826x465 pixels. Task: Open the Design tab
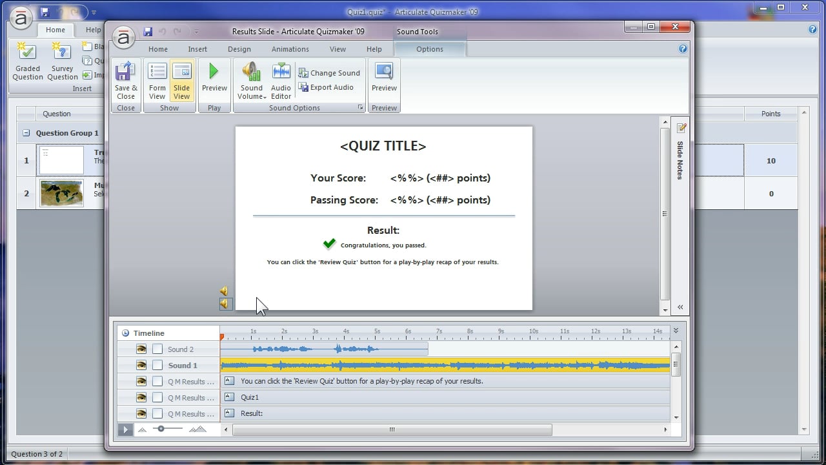[239, 49]
